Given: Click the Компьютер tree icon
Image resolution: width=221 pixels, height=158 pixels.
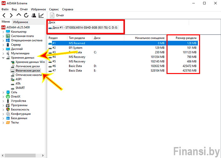Looking at the screenshot, I should point(8,32).
